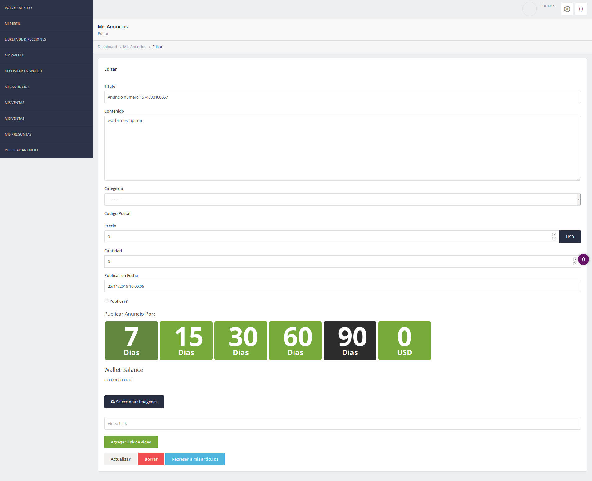This screenshot has width=592, height=481.
Task: Go to Volver al Sitio
Action: [x=47, y=8]
